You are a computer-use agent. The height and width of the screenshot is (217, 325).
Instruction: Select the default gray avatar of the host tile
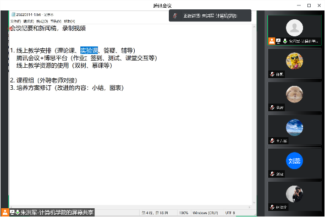pyautogui.click(x=294, y=28)
